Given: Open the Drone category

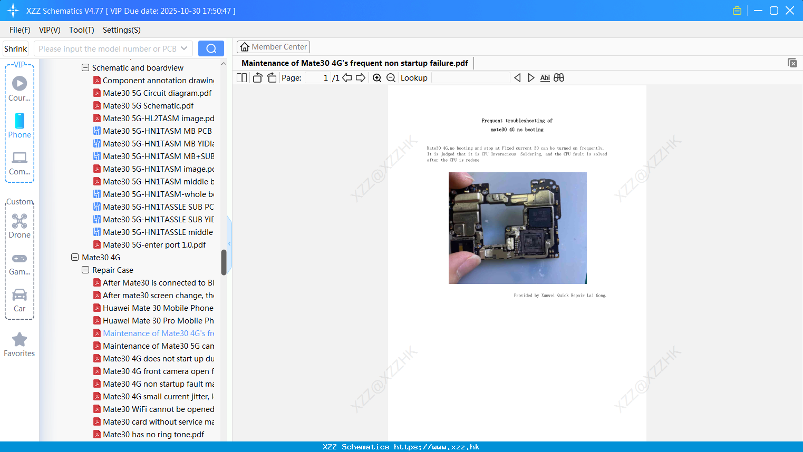Looking at the screenshot, I should pyautogui.click(x=20, y=226).
